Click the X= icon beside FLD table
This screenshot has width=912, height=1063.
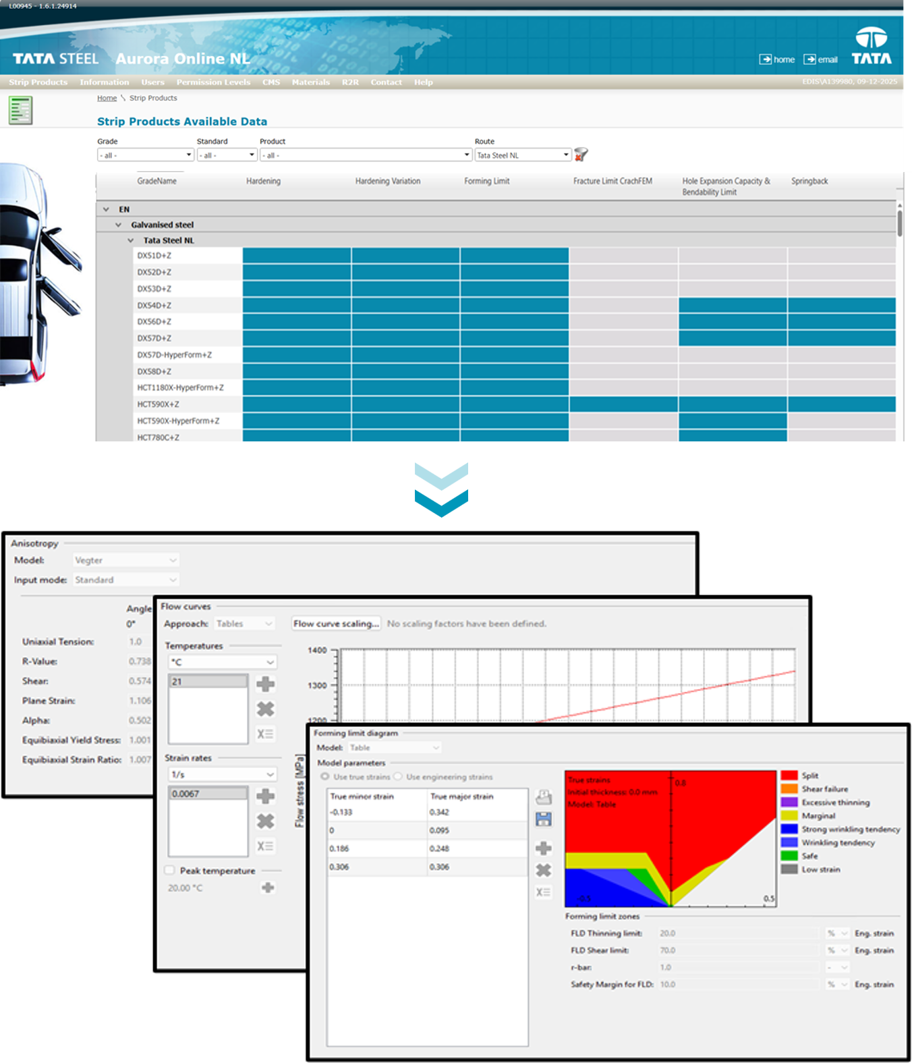click(544, 892)
